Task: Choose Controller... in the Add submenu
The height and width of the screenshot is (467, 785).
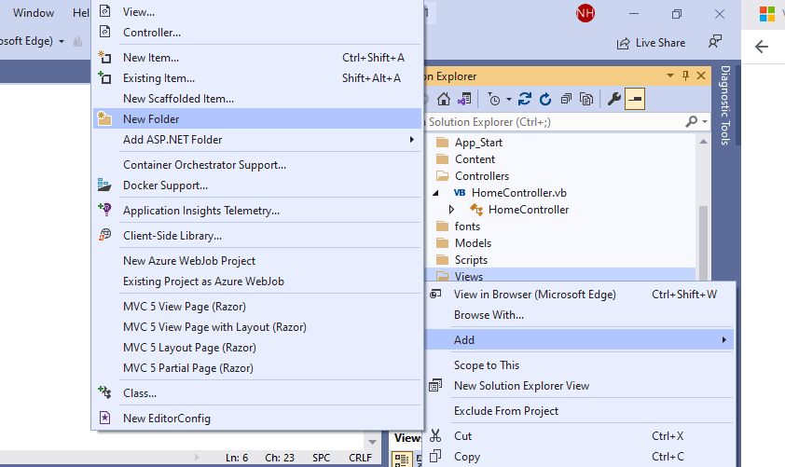Action: [256, 33]
